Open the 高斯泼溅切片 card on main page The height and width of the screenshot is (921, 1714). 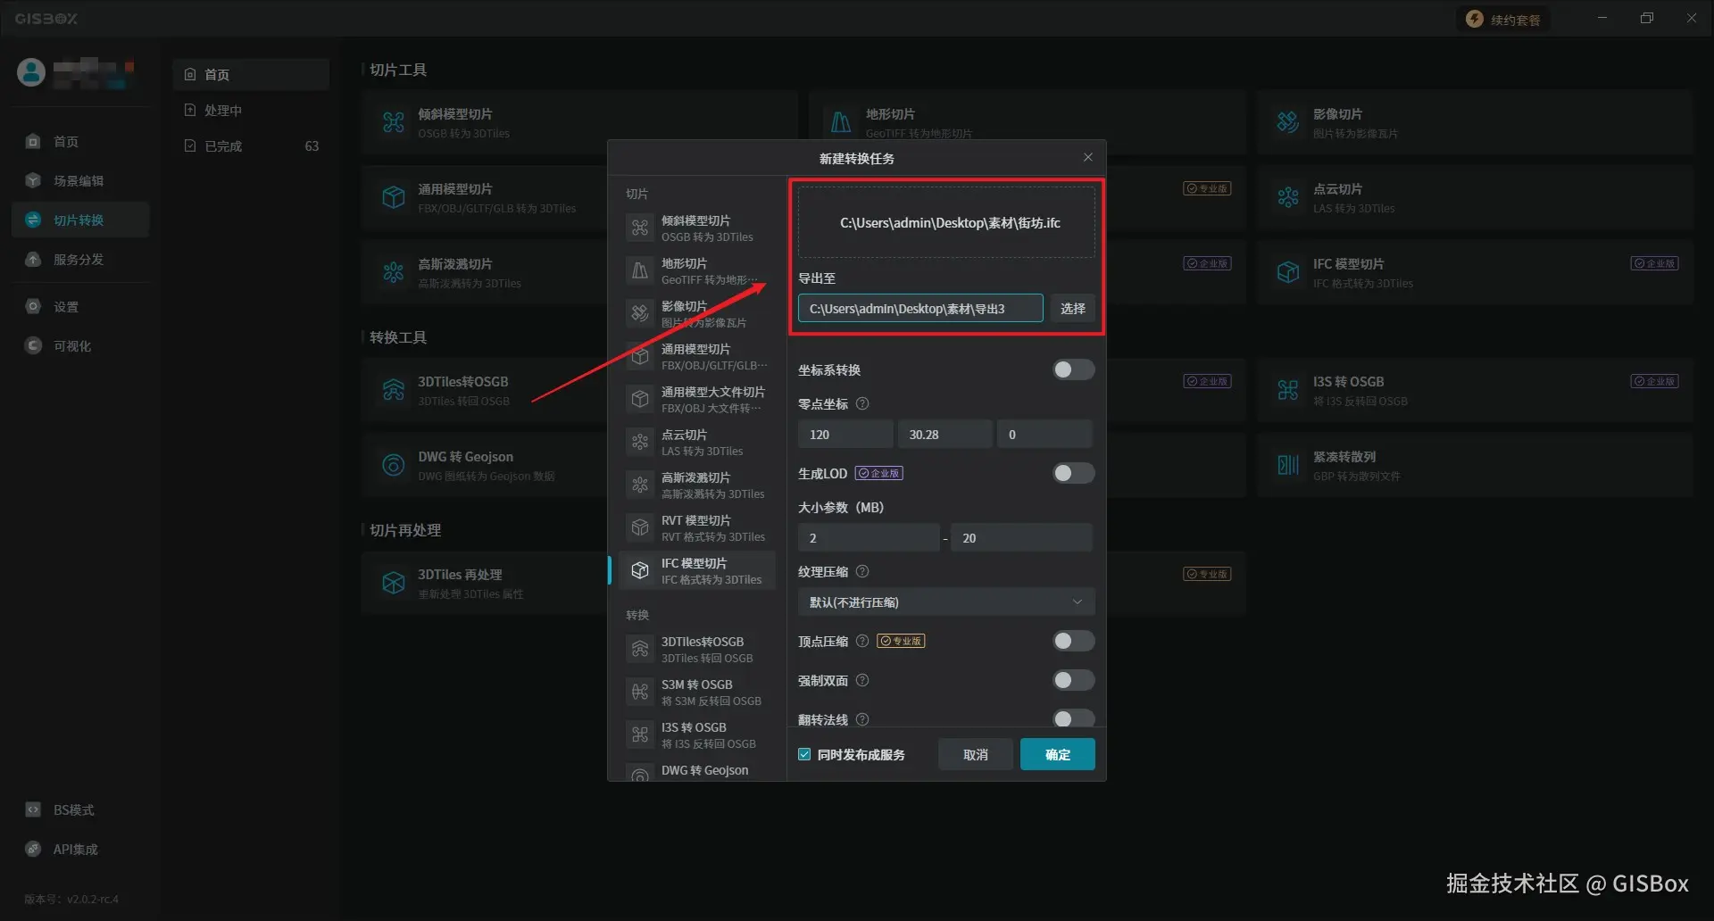485,272
